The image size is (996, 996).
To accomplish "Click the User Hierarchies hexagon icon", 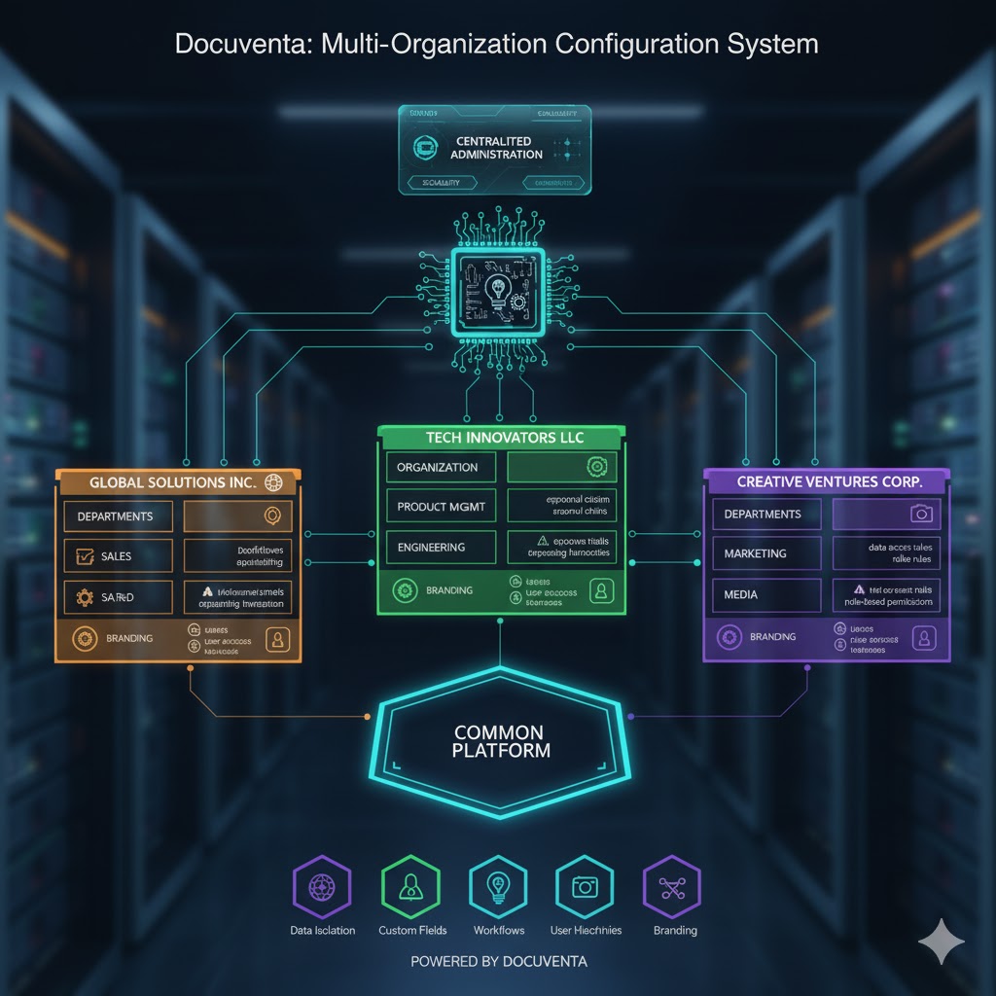I will (584, 887).
